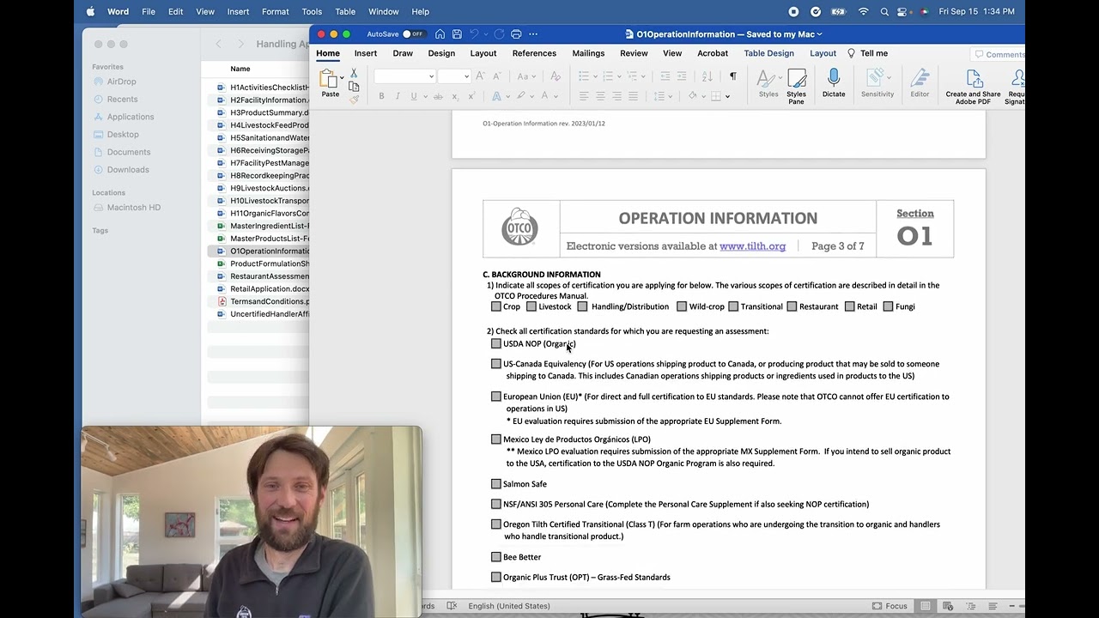This screenshot has height=618, width=1099.
Task: Click the Comments button
Action: [x=998, y=54]
